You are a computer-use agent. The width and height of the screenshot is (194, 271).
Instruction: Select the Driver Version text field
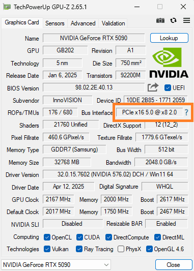tap(115, 174)
